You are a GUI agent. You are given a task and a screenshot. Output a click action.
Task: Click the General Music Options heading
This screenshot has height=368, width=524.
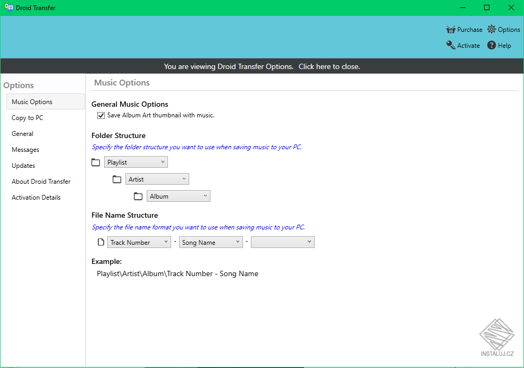pyautogui.click(x=130, y=104)
